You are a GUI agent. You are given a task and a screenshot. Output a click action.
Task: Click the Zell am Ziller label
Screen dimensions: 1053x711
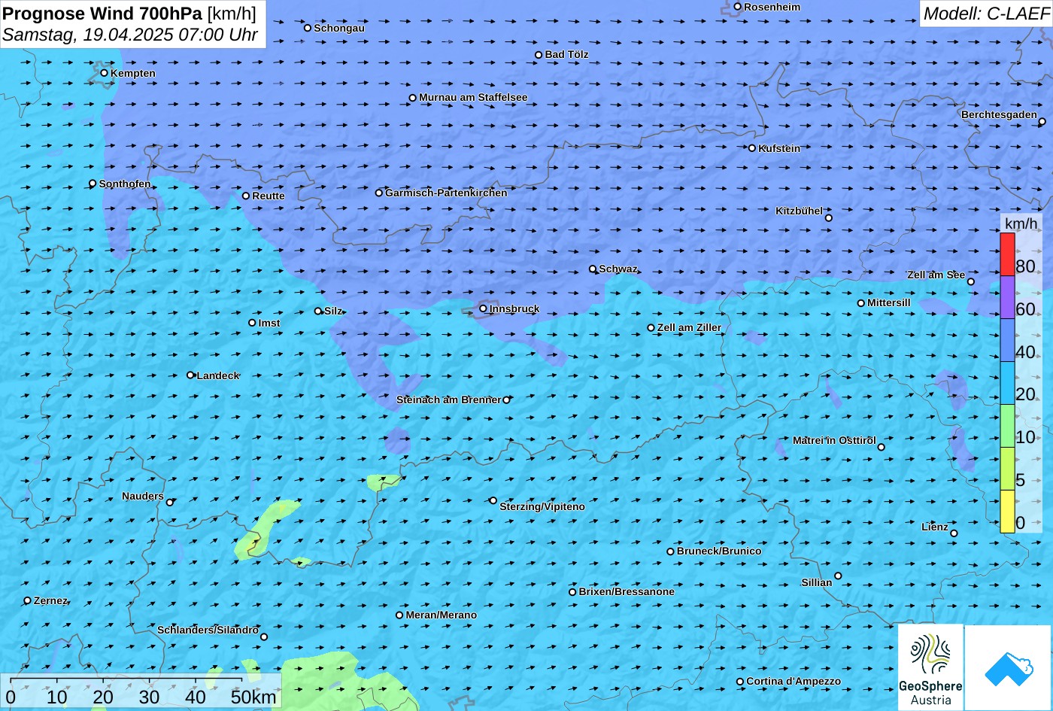point(689,327)
